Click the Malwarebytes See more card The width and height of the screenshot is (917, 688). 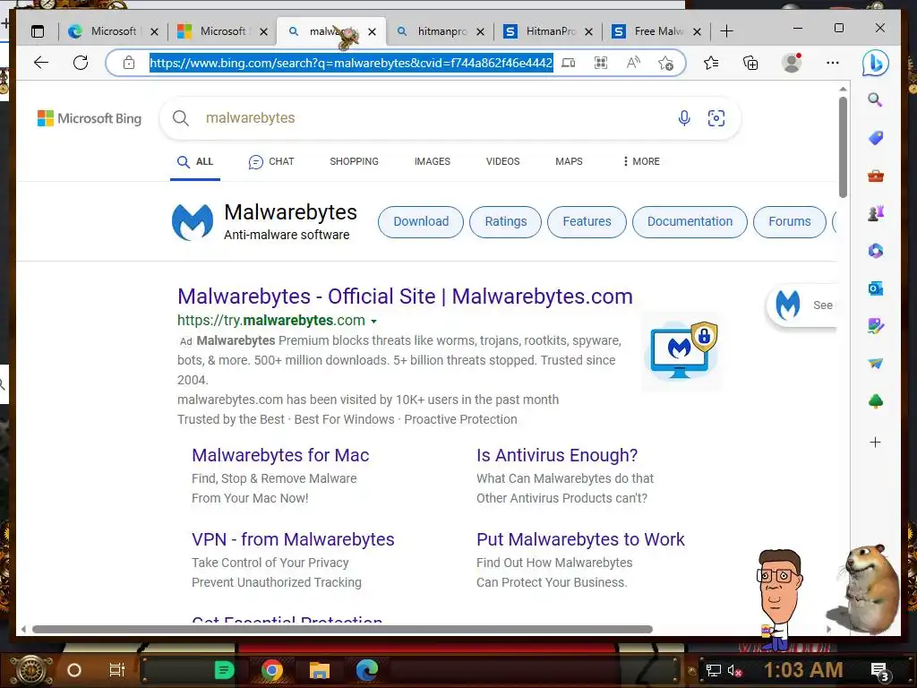click(x=802, y=305)
